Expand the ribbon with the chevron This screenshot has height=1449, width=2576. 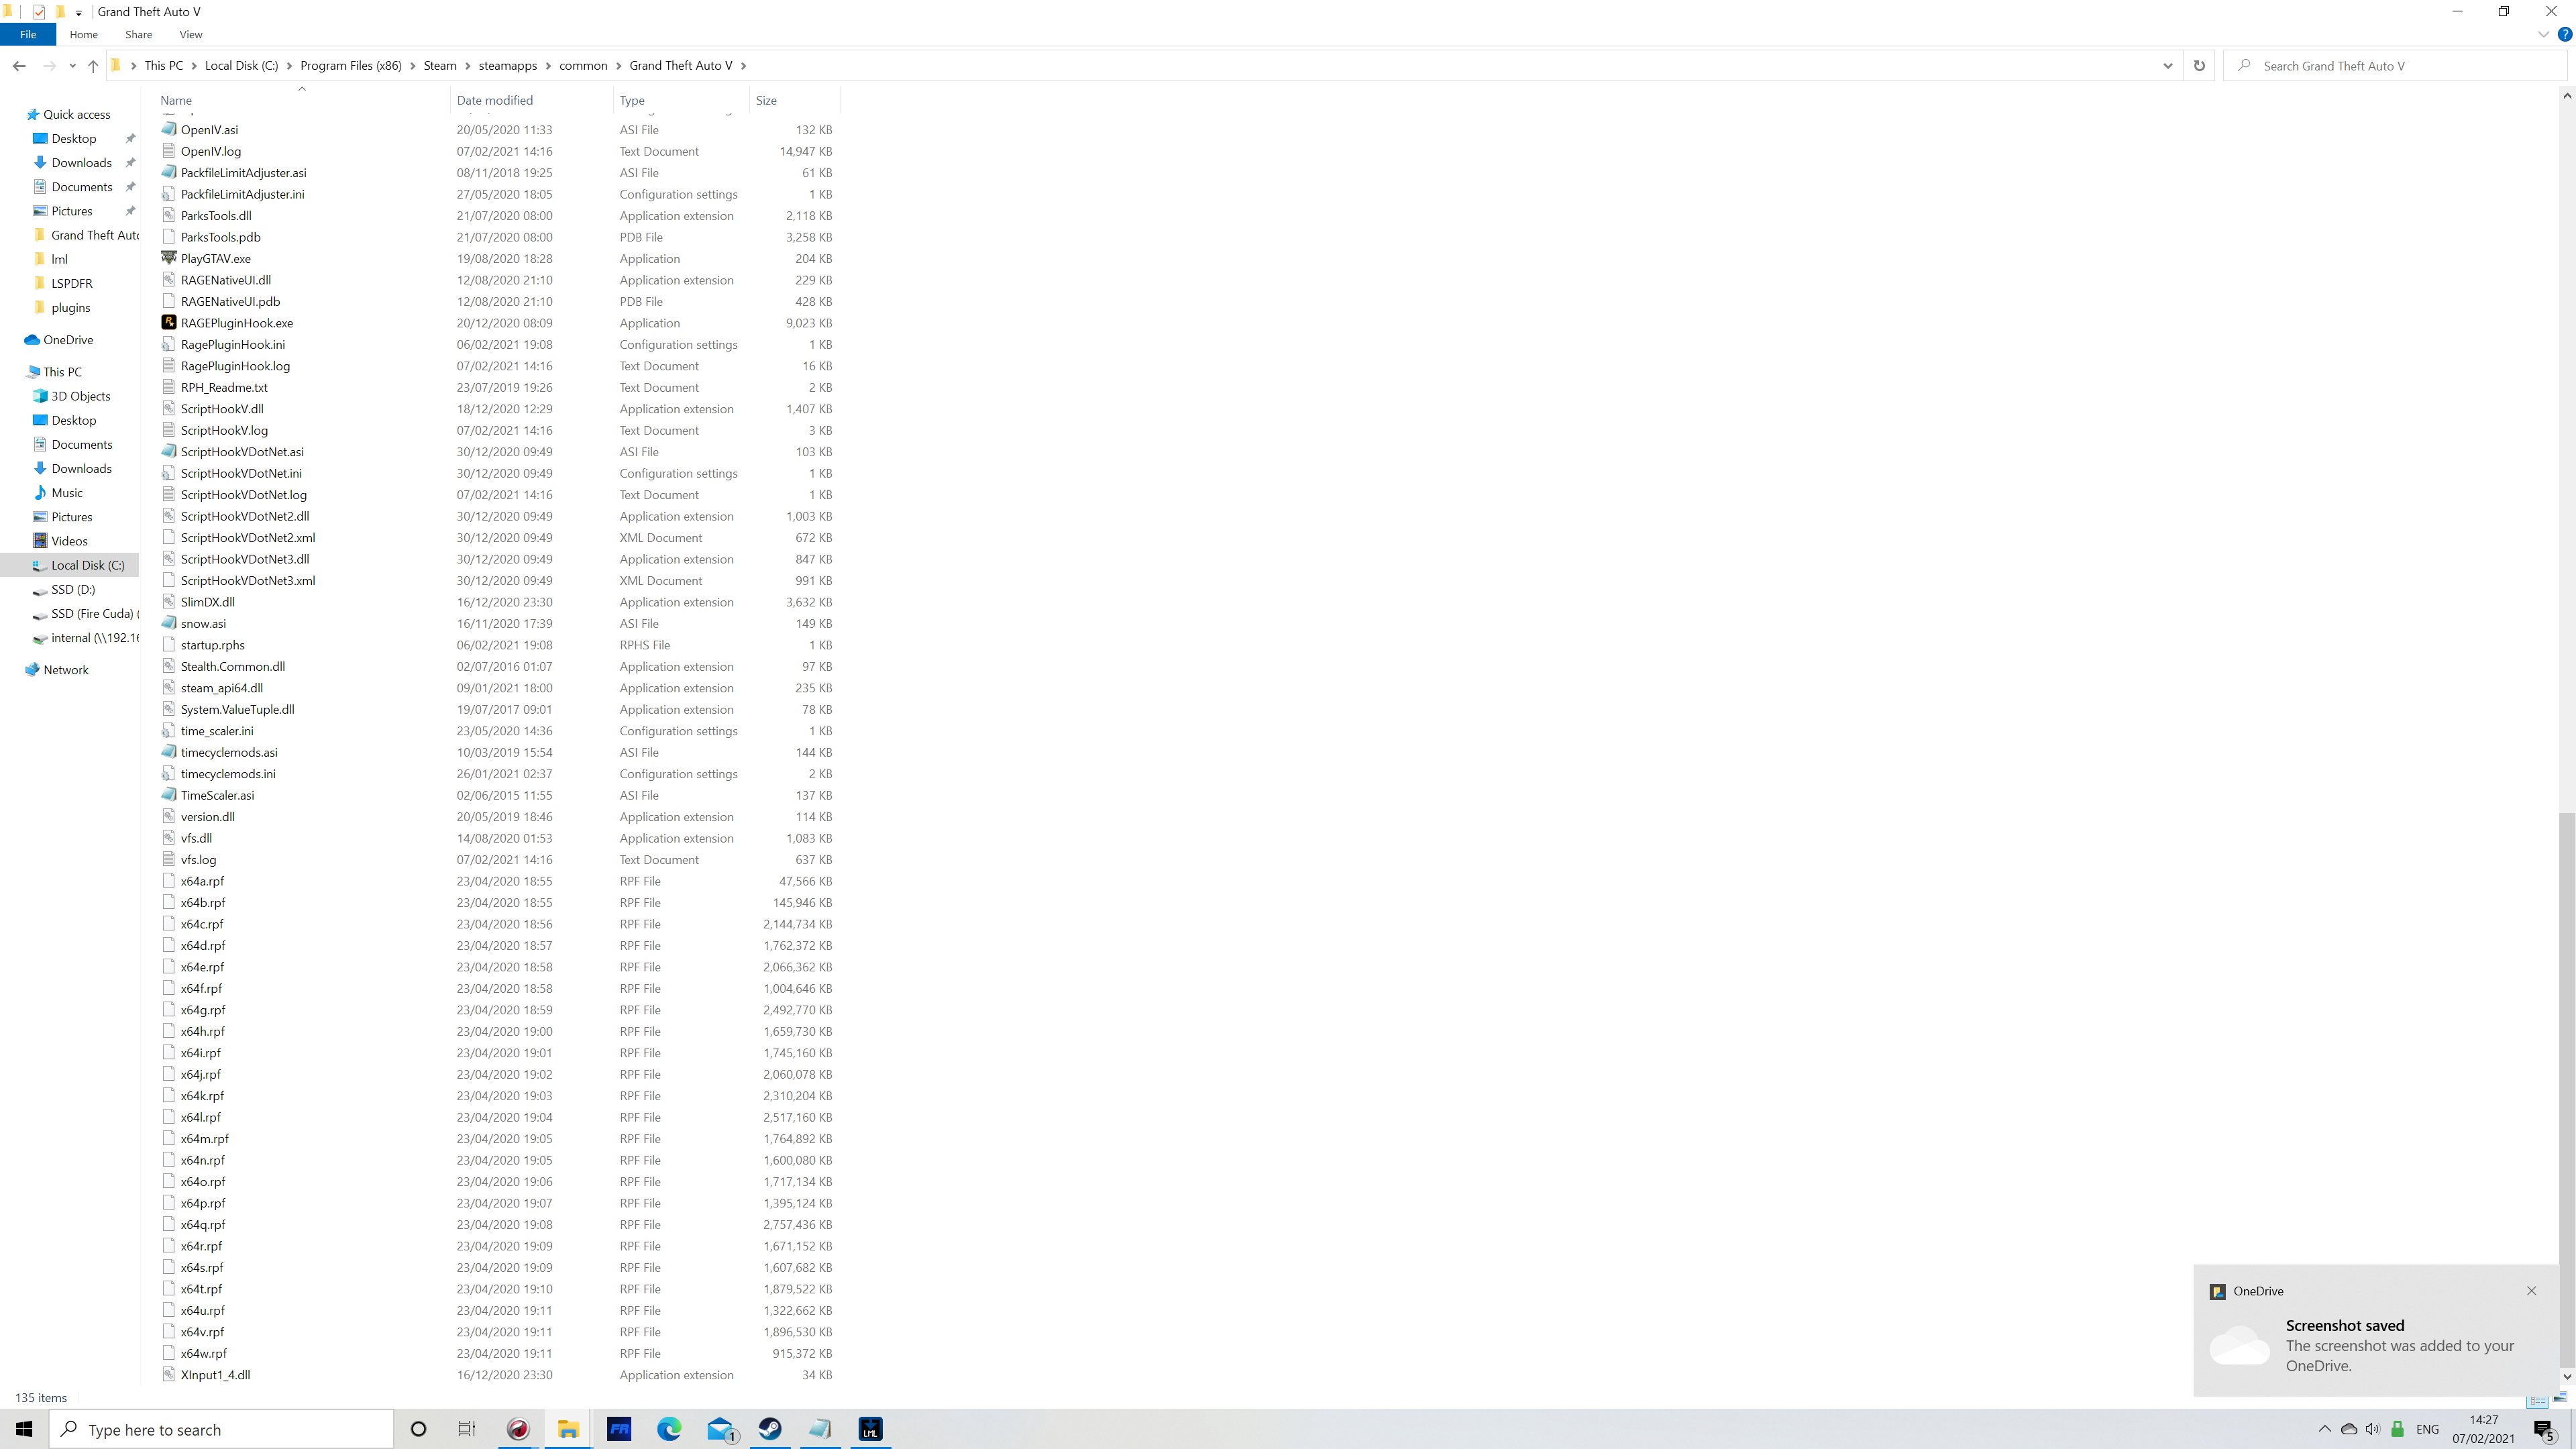(x=2543, y=34)
